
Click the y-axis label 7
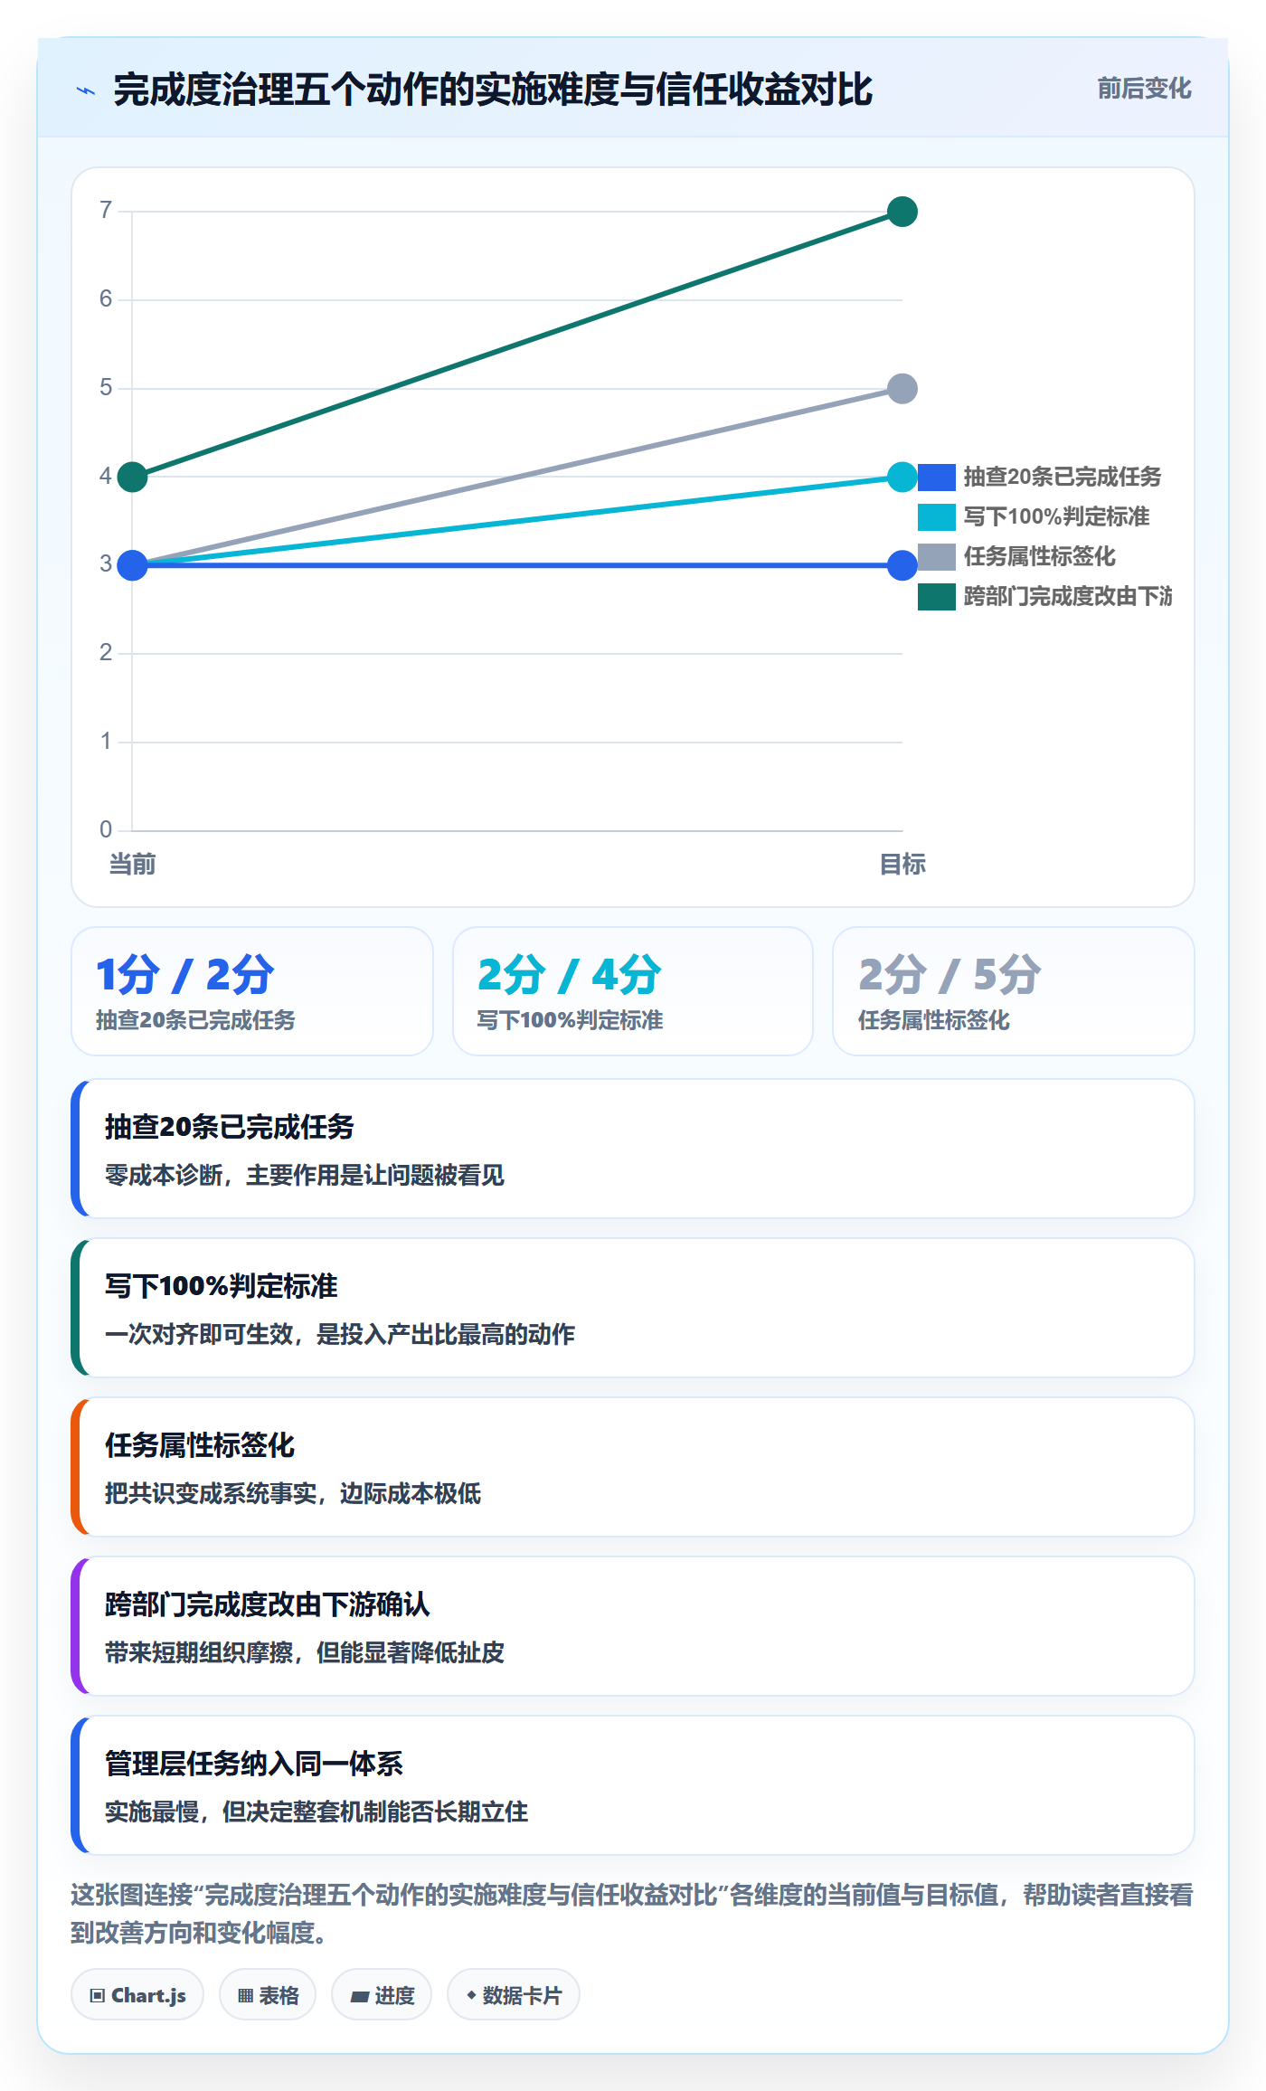(x=106, y=210)
